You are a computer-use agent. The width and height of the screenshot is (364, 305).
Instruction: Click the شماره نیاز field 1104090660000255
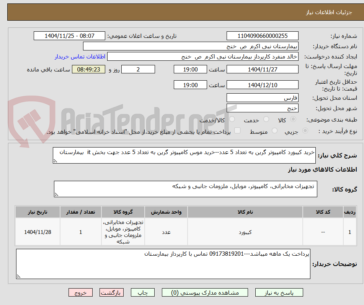pos(262,36)
